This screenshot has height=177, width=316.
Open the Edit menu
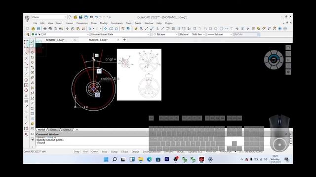tap(42, 23)
